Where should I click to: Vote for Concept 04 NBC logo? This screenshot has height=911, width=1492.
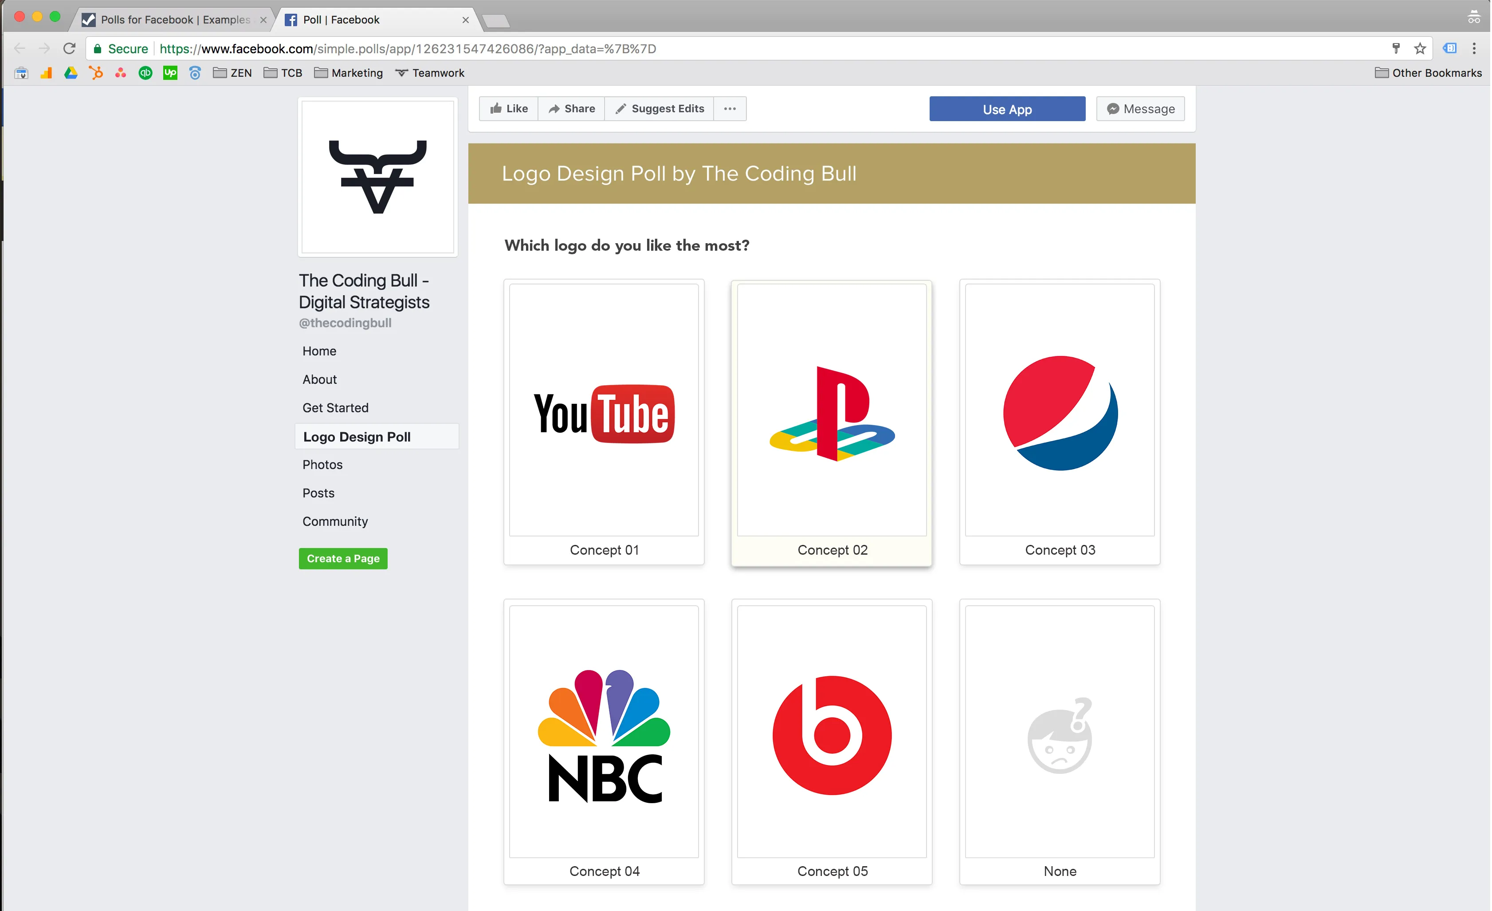(604, 742)
